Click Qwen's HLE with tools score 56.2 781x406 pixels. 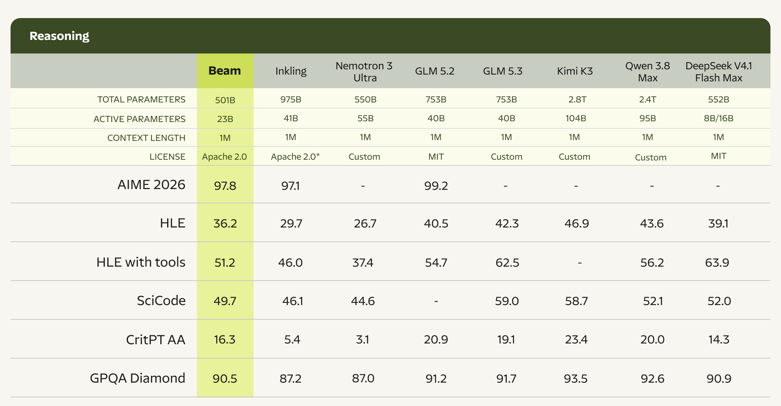click(x=652, y=263)
